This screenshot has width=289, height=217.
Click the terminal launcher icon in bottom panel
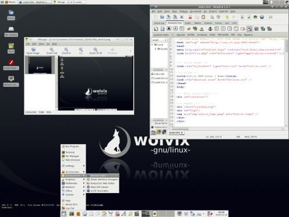72,213
